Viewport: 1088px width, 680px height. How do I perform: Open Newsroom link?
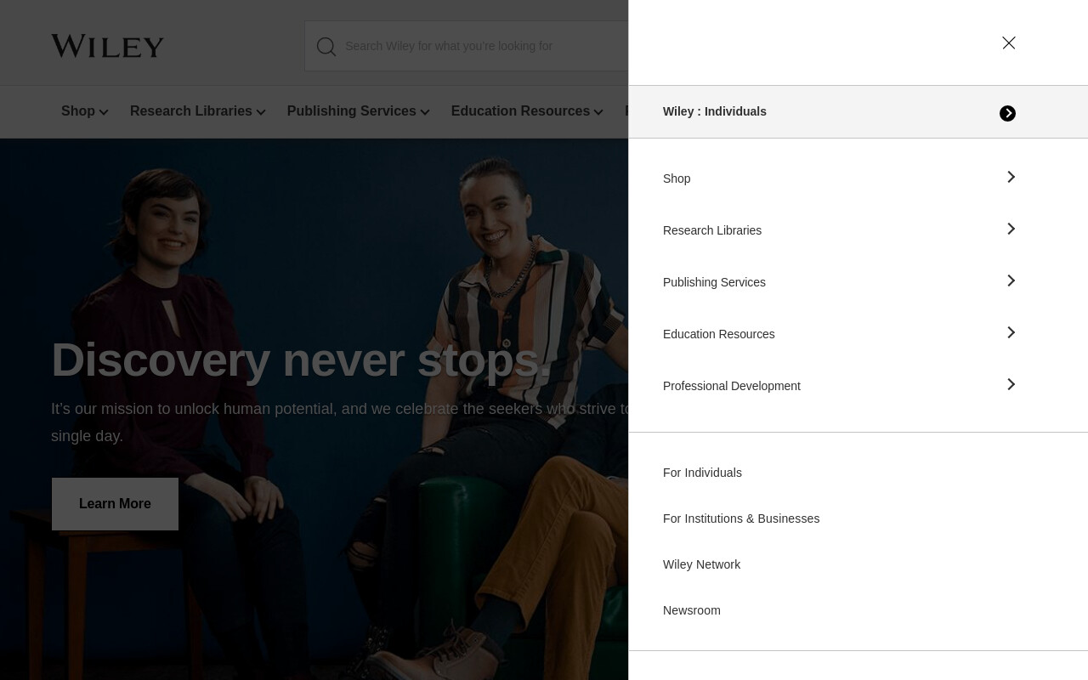[692, 610]
